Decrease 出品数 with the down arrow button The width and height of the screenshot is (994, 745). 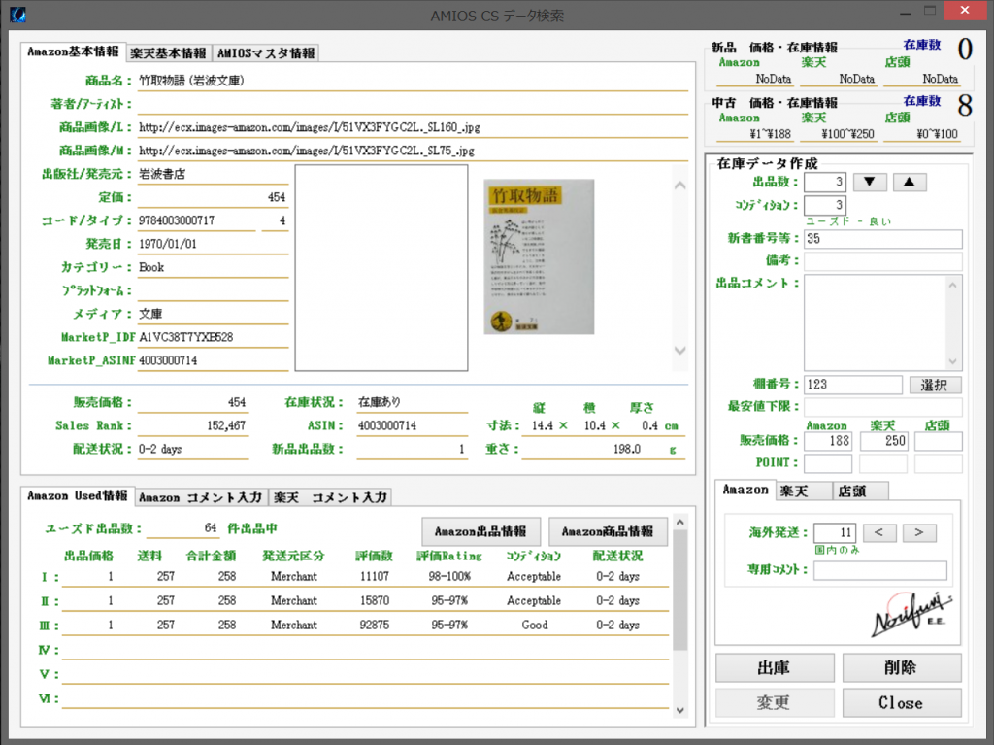(869, 183)
